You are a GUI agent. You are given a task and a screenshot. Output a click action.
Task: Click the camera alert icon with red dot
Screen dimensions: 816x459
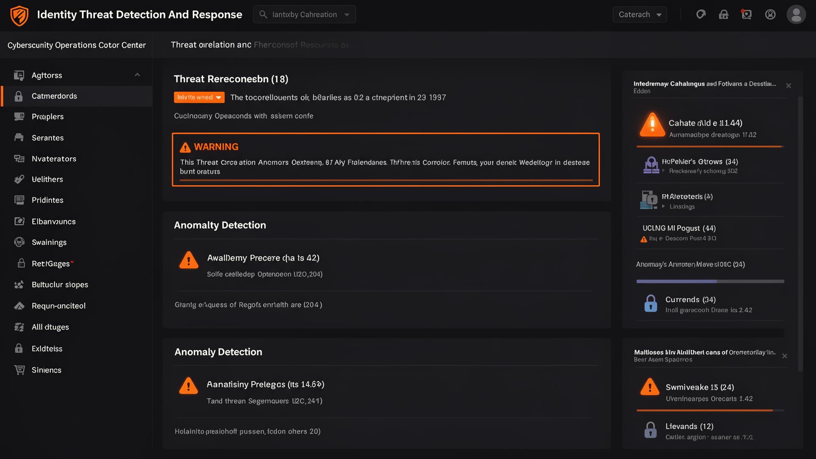[746, 14]
